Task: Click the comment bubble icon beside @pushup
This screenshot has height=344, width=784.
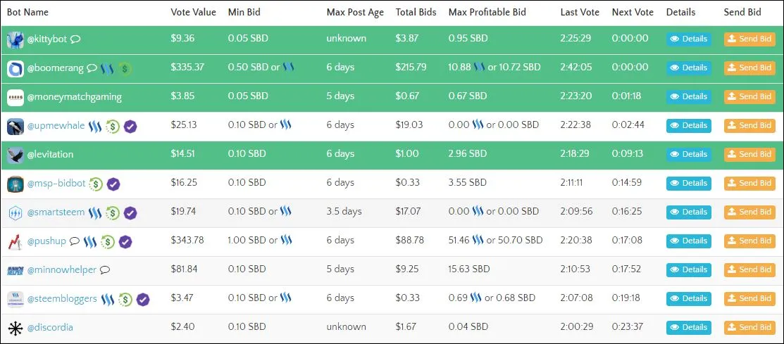Action: pyautogui.click(x=75, y=241)
